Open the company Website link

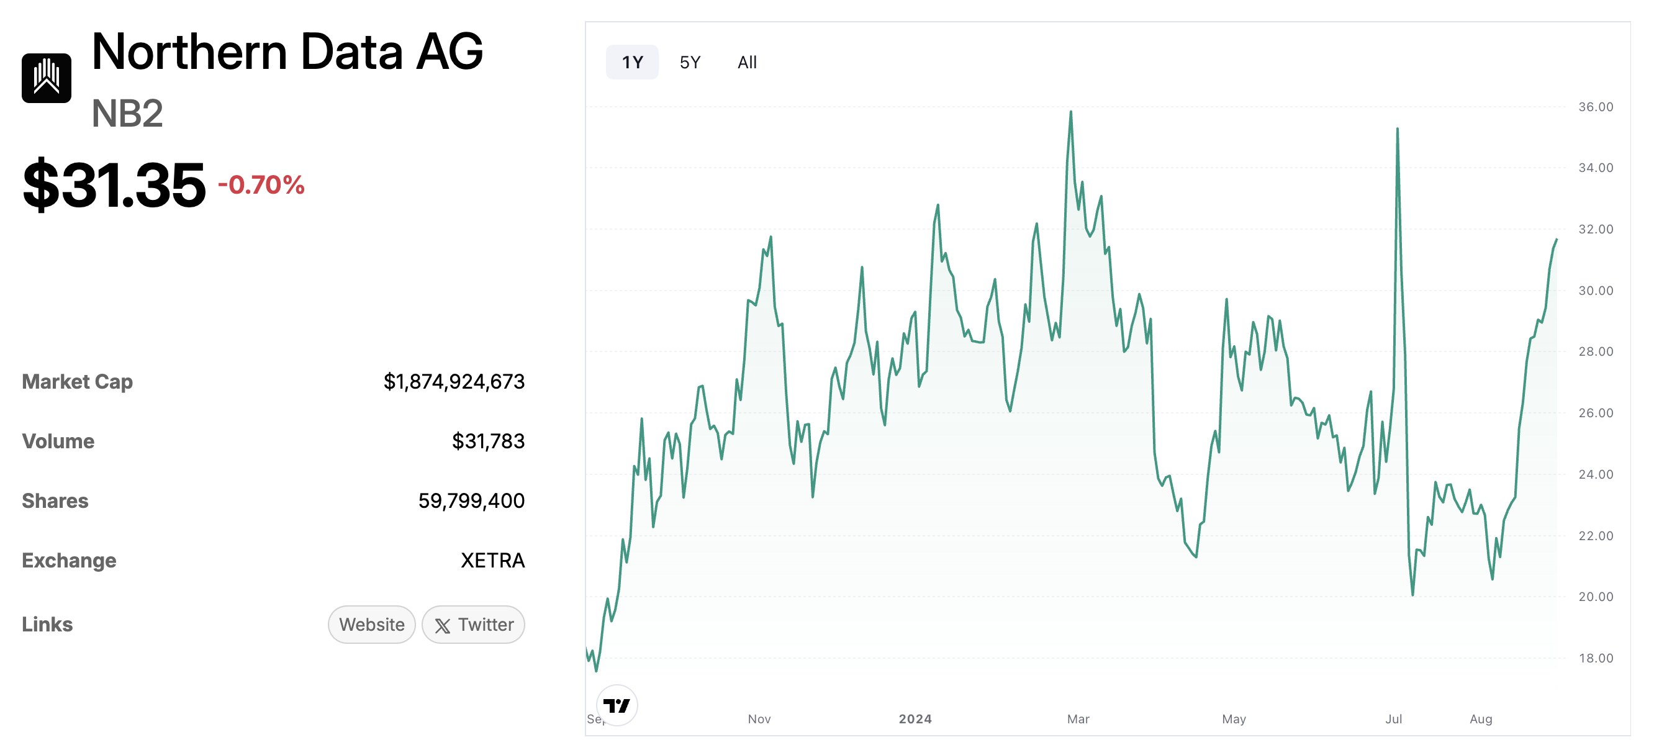point(372,624)
